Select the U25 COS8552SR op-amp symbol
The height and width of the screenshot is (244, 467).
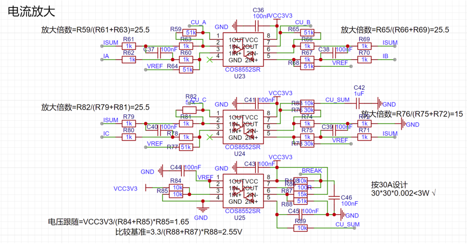click(x=242, y=191)
